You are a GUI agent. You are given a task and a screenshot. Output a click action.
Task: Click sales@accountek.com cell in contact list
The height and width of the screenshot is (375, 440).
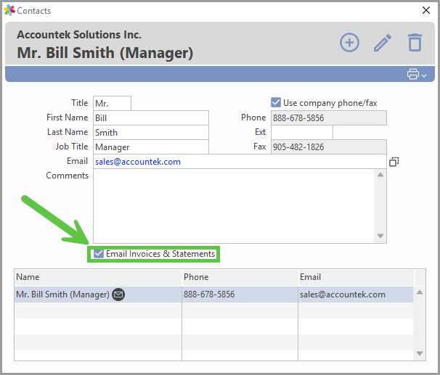[x=356, y=294]
